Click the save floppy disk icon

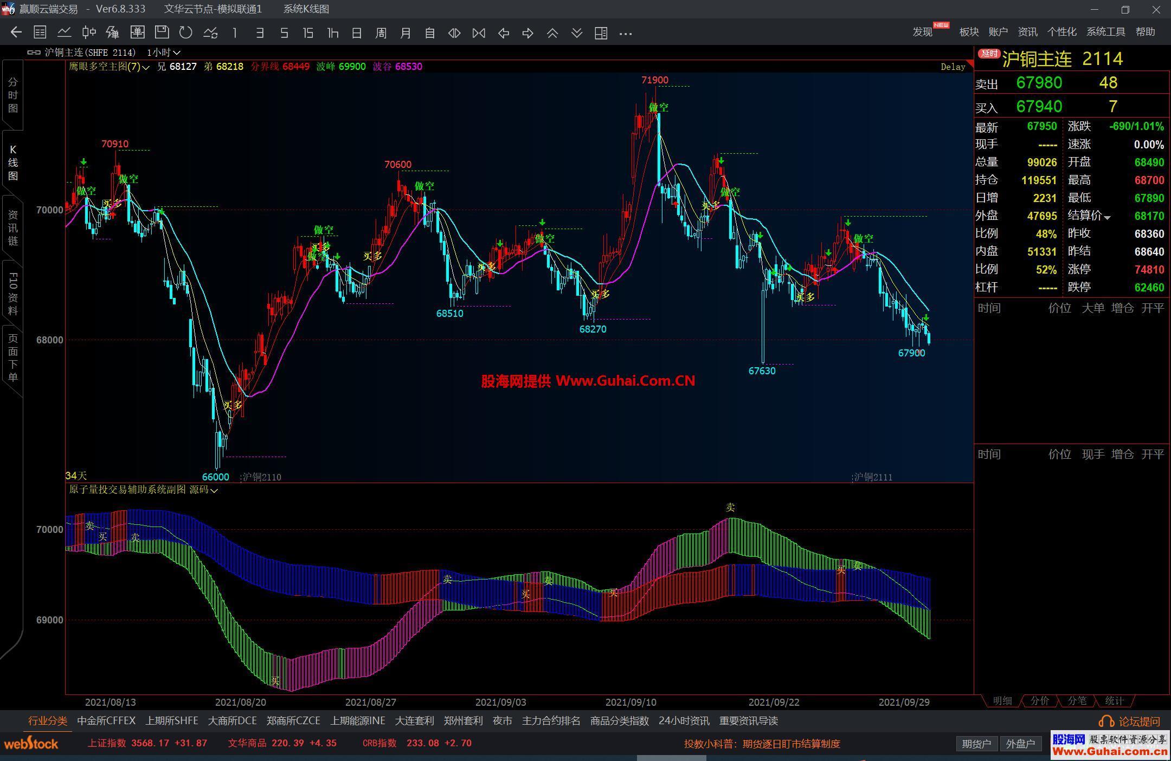tap(162, 32)
